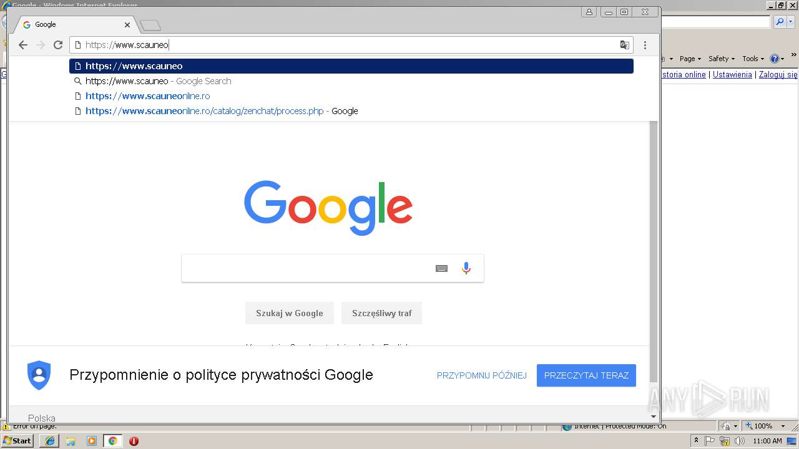
Task: Click the IE Help question mark icon
Action: [x=775, y=59]
